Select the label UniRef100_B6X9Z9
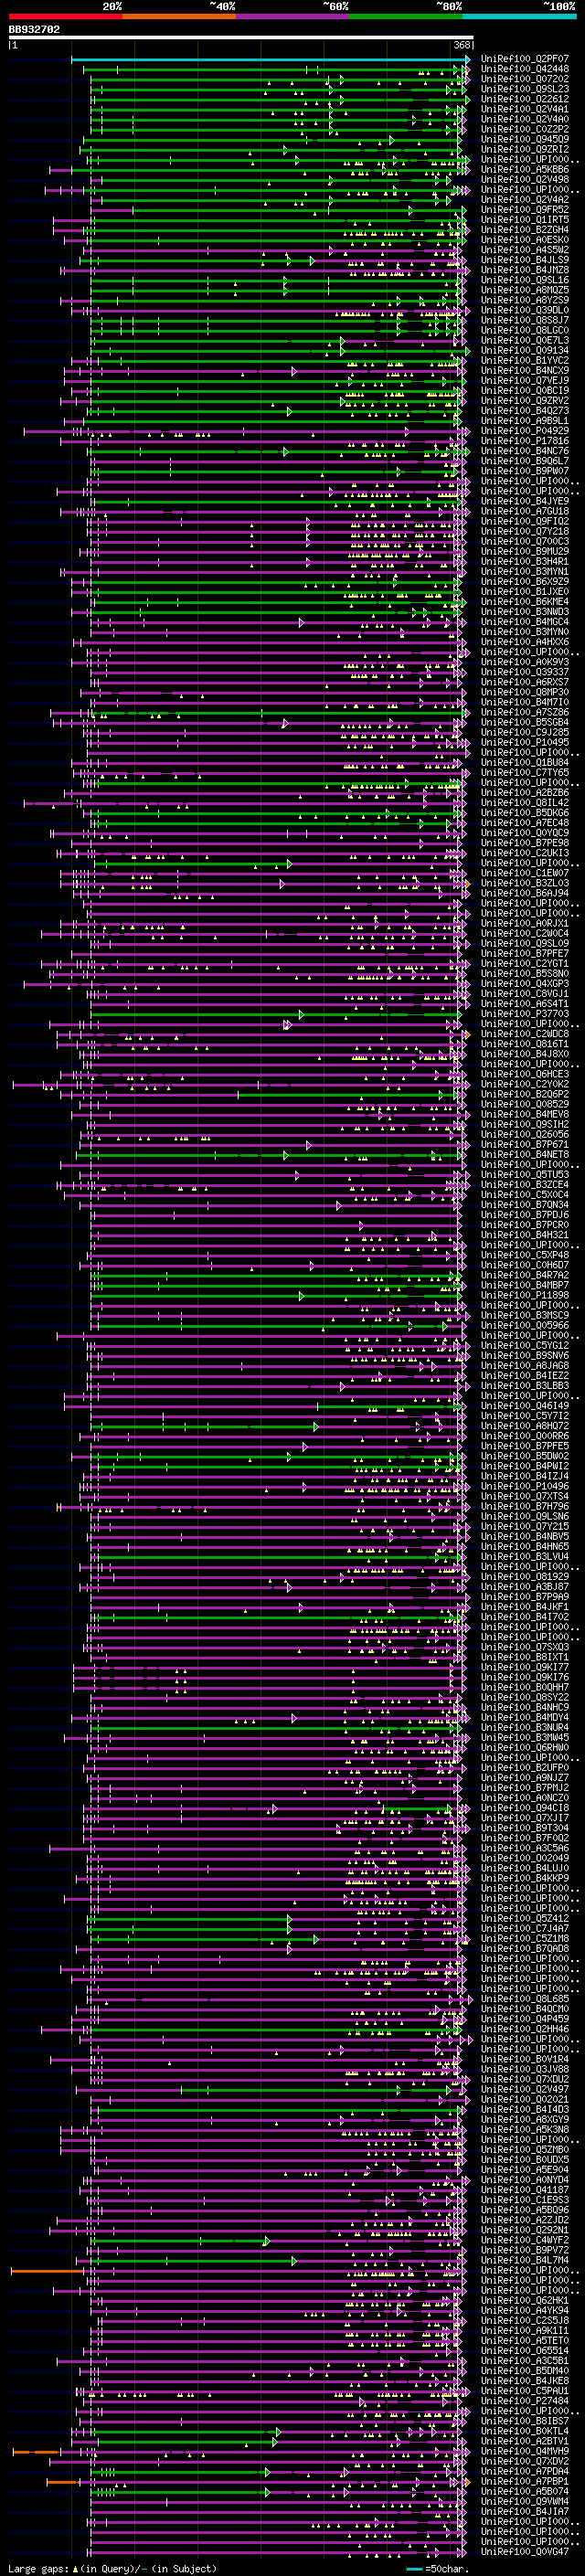This screenshot has height=2576, width=585. click(x=524, y=581)
